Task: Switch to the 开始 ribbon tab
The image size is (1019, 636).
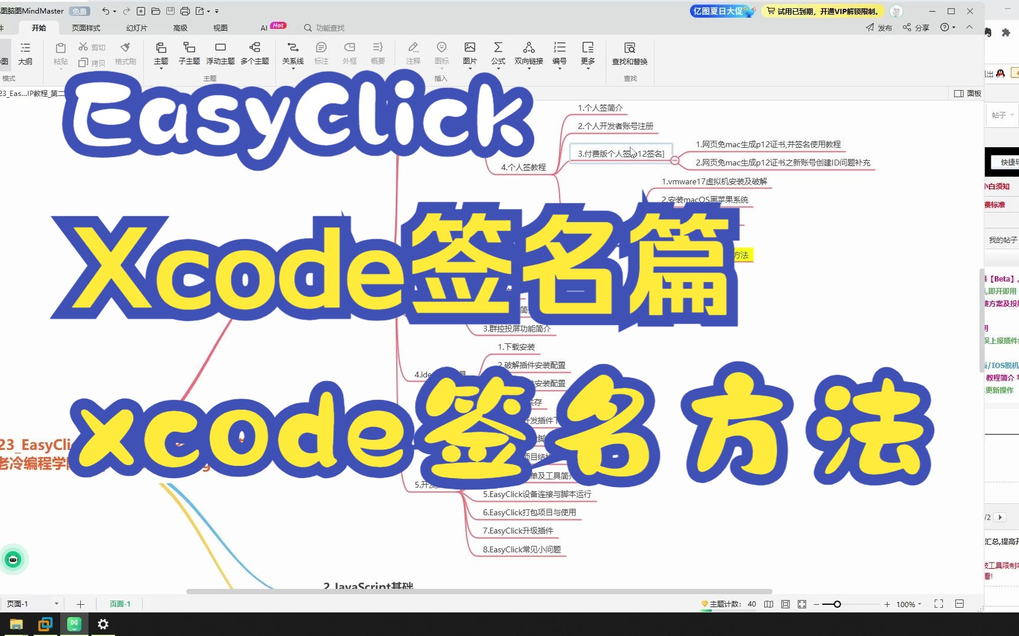Action: (x=39, y=28)
